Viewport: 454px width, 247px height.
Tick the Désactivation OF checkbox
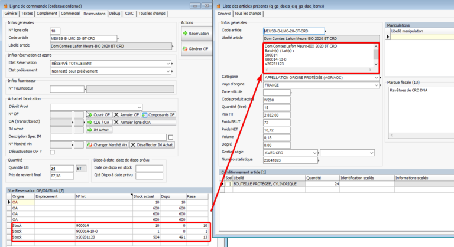click(53, 152)
